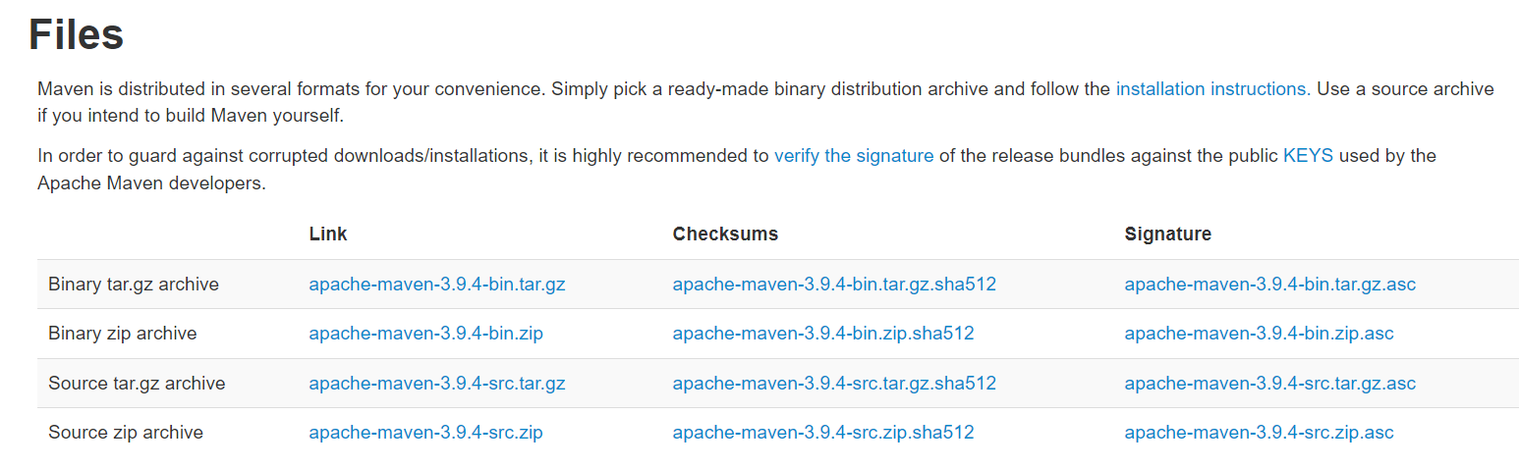The image size is (1519, 468).
Task: Open the public KEYS link
Action: [x=1308, y=155]
